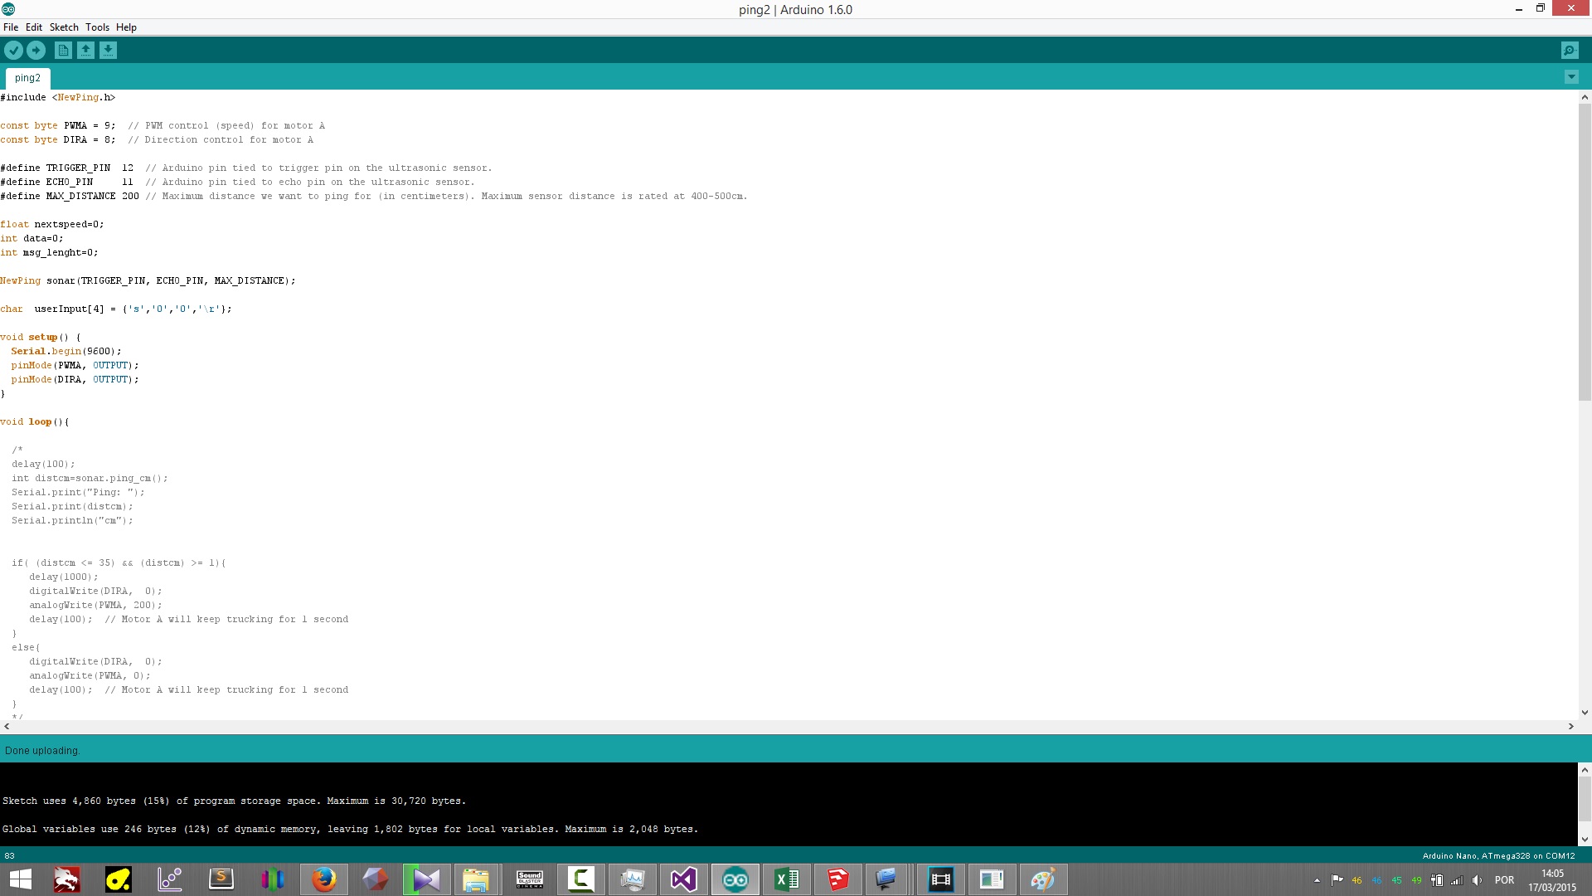1592x896 pixels.
Task: Open the red dragon icon app in taskbar
Action: pyautogui.click(x=67, y=879)
